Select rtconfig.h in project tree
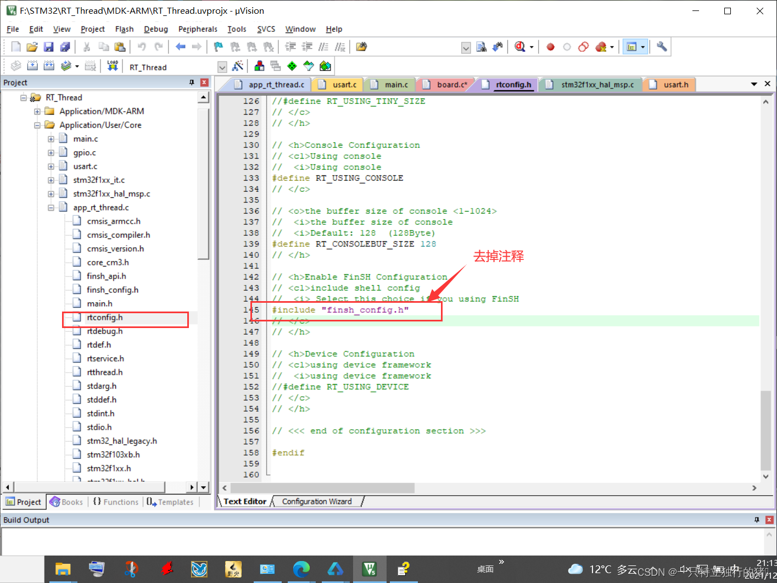Image resolution: width=777 pixels, height=583 pixels. tap(104, 318)
